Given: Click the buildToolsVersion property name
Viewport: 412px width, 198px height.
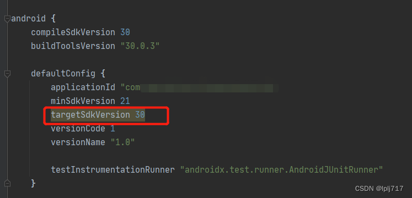Looking at the screenshot, I should coord(73,46).
